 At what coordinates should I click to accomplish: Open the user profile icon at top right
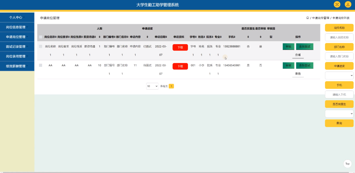coord(348,4)
